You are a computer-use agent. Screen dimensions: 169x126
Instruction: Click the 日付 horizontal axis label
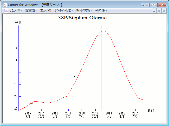pos(151,111)
